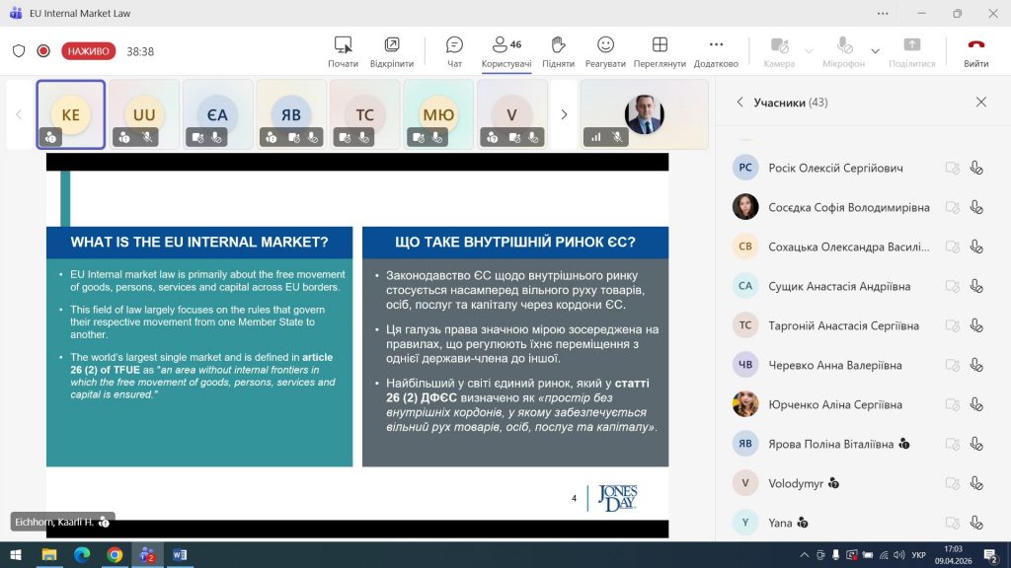The height and width of the screenshot is (568, 1011).
Task: Unmute the Microphone
Action: (x=844, y=50)
